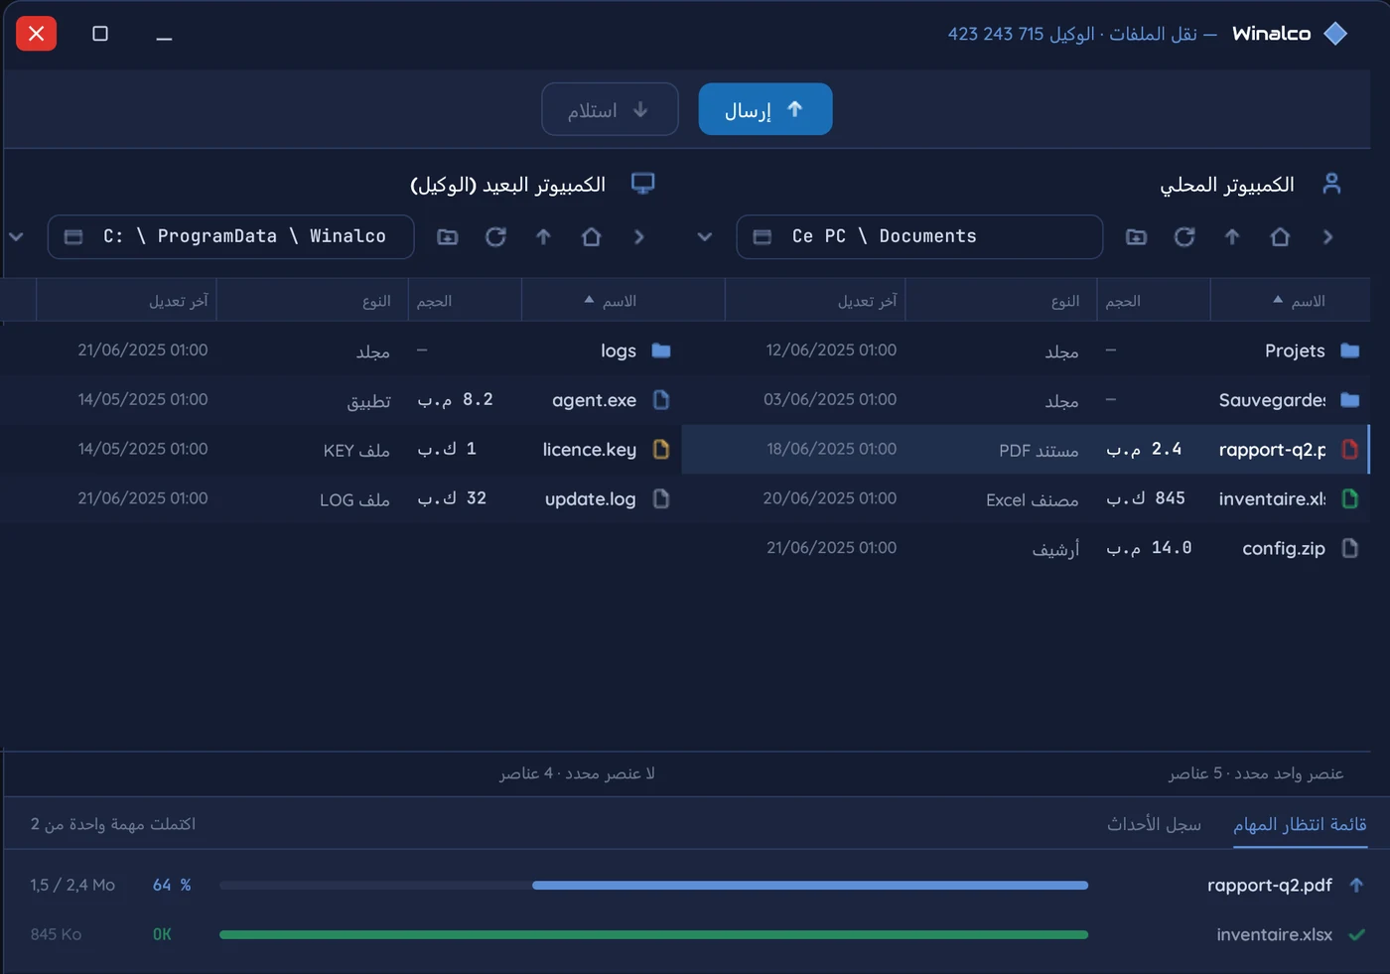Select the Projets folder name

click(x=1295, y=350)
